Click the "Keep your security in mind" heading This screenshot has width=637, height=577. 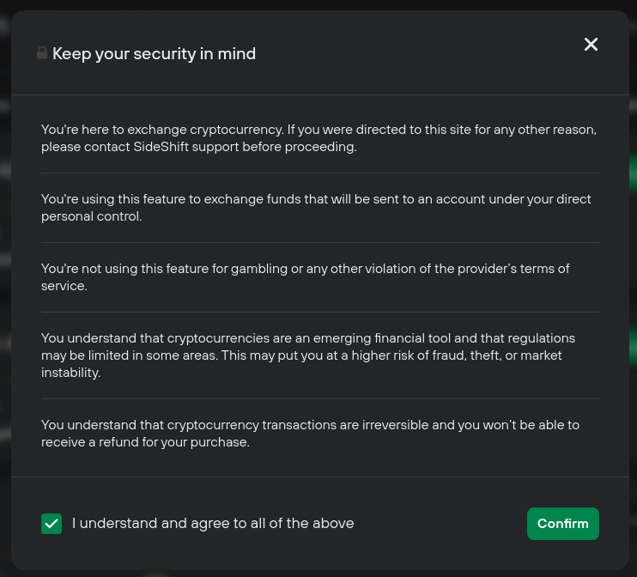154,53
